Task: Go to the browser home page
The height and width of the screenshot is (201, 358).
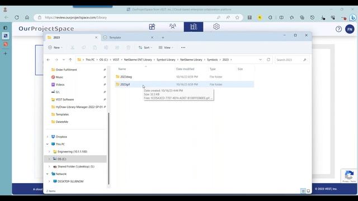Action: [27, 17]
